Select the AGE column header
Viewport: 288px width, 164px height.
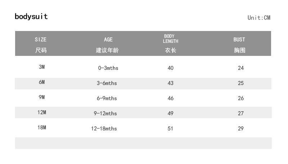pyautogui.click(x=108, y=40)
